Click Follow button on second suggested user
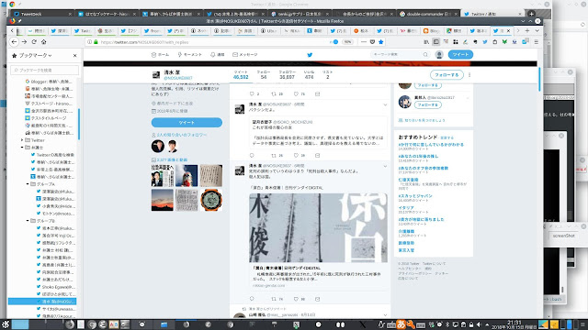This screenshot has height=330, width=588. 428,104
